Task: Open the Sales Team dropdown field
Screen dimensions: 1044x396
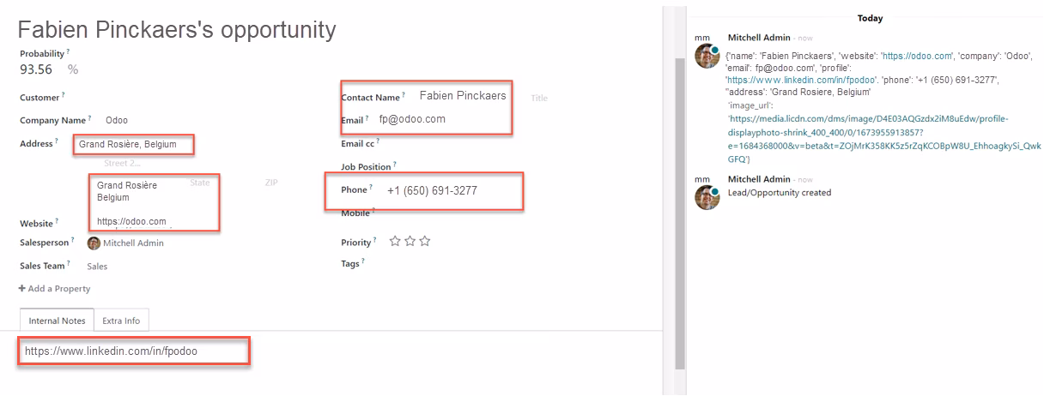Action: pos(197,267)
